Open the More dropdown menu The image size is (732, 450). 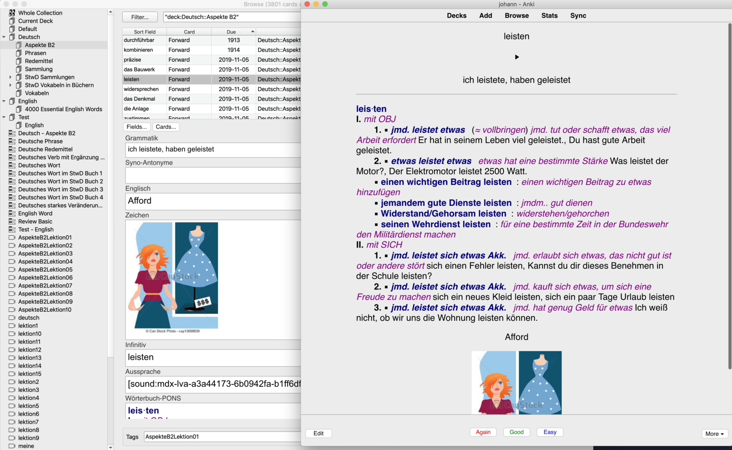[714, 434]
